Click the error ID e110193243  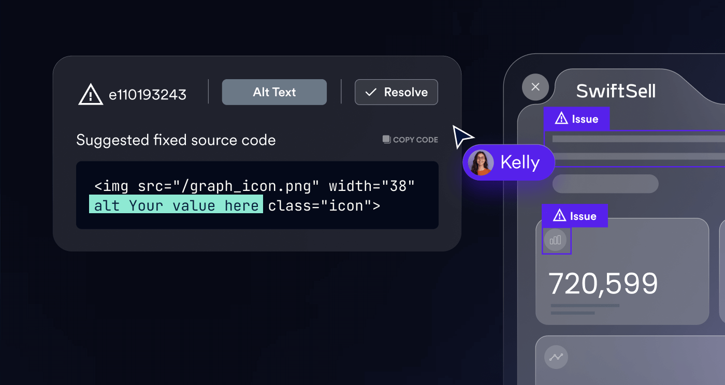point(147,95)
